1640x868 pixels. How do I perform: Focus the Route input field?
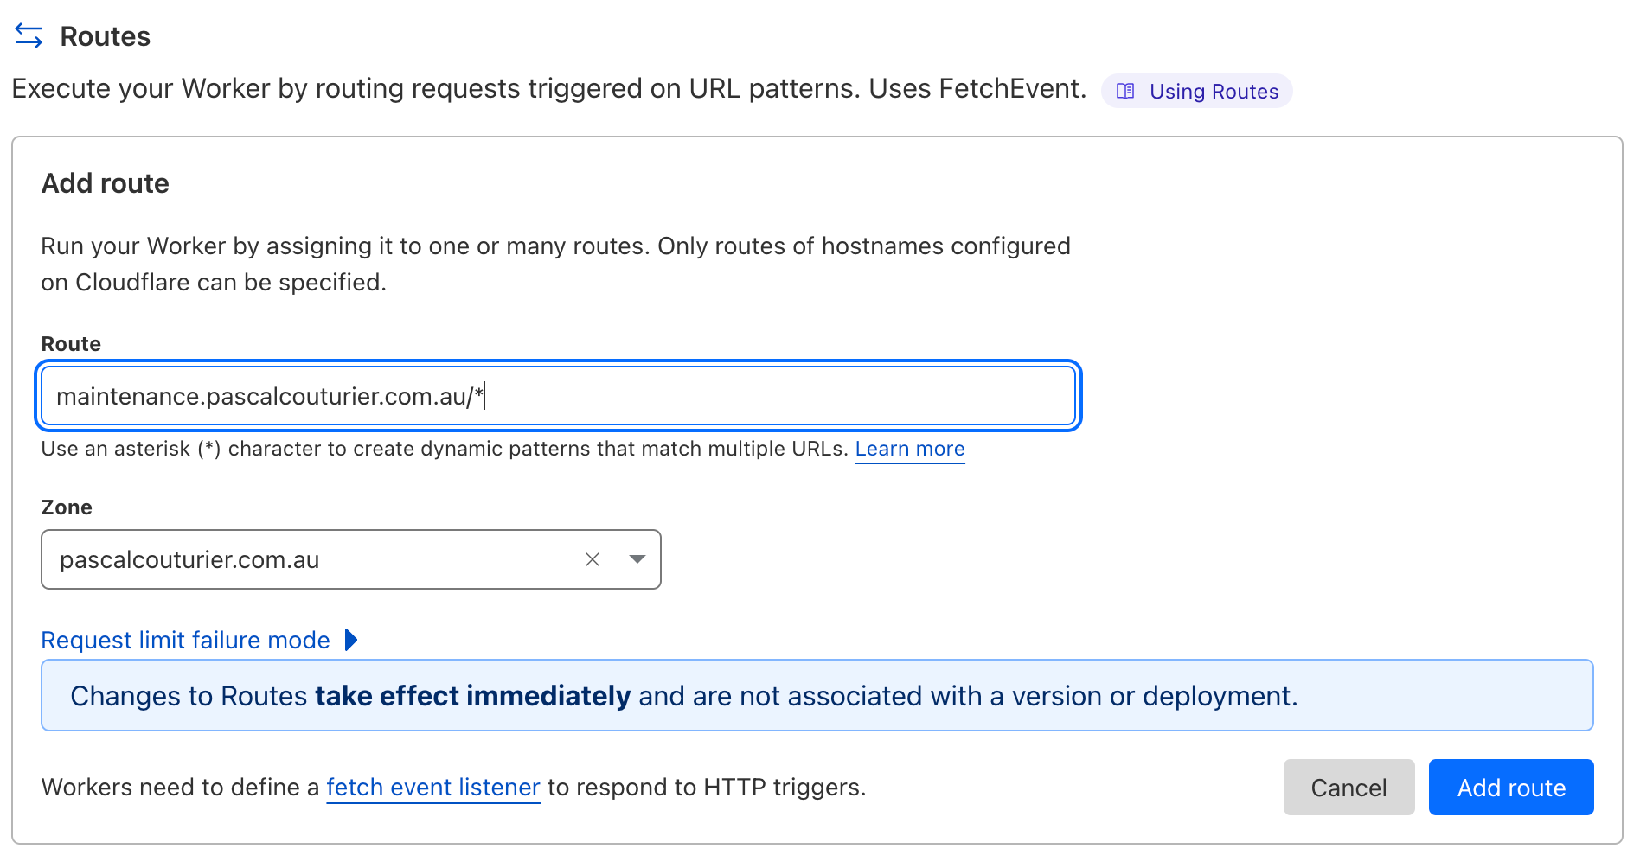(x=692, y=396)
